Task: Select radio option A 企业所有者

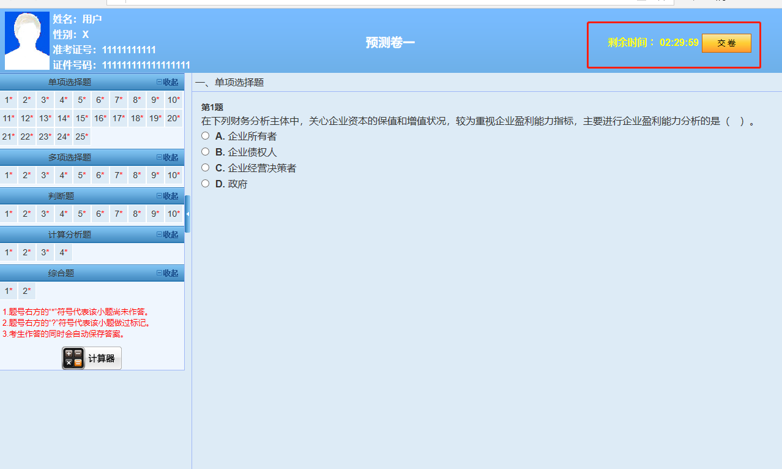Action: pyautogui.click(x=206, y=136)
